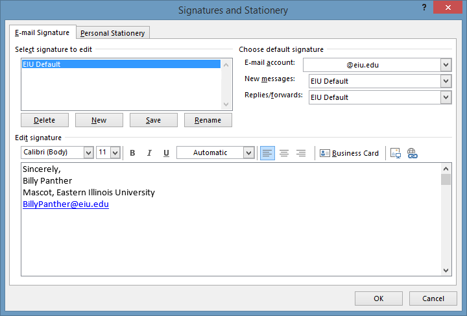Screen dimensions: 467x316
Task: Insert hyperlink icon in signature toolbar
Action: pyautogui.click(x=412, y=153)
